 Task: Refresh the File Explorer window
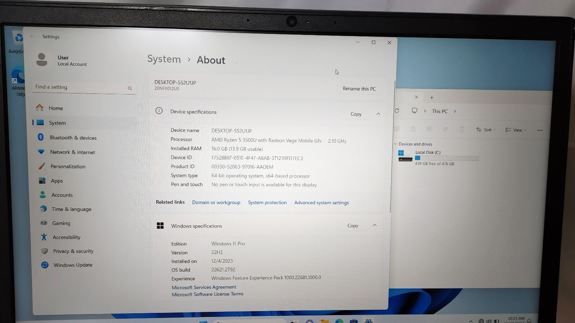coord(397,111)
